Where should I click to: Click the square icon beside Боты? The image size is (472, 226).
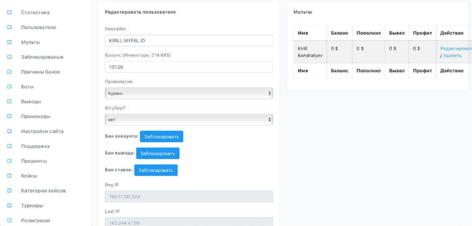(9, 87)
